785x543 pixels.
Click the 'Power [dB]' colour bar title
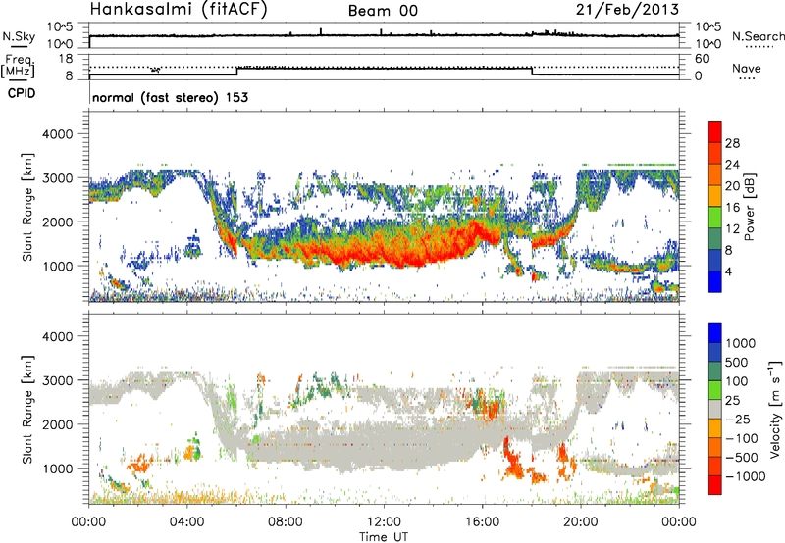(x=749, y=207)
